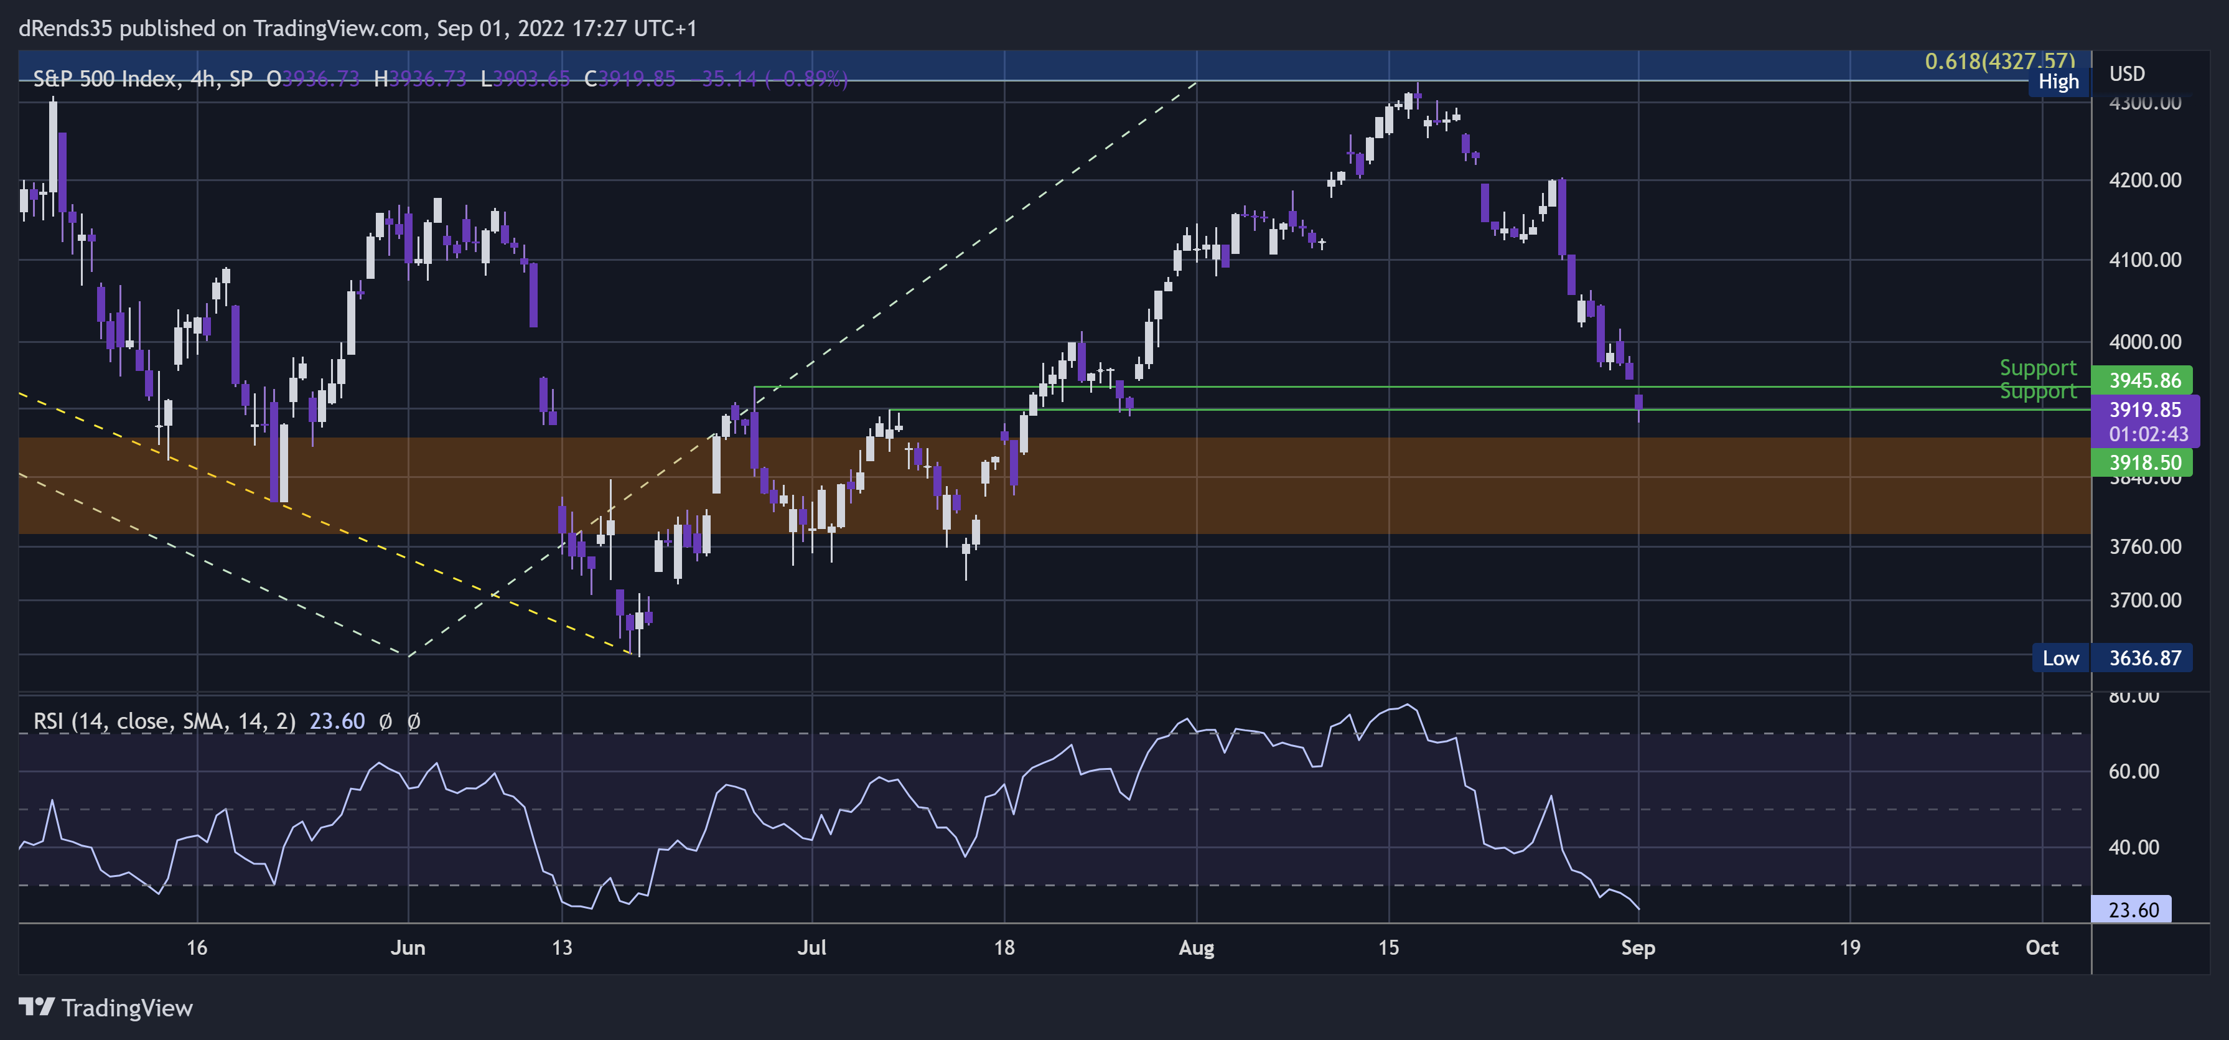Viewport: 2229px width, 1040px height.
Task: Click the blue Fibonacci zone band at top
Action: (1055, 65)
